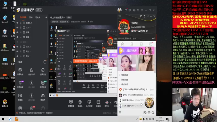This screenshot has width=217, height=122.
Task: Open feedback message icon in 直播伴侣 title bar
Action: [130, 10]
